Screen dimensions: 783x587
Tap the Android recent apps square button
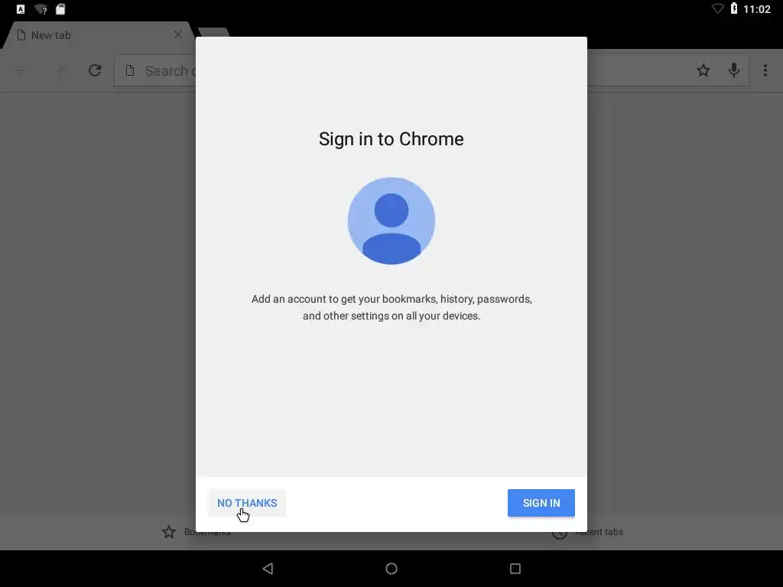(515, 569)
